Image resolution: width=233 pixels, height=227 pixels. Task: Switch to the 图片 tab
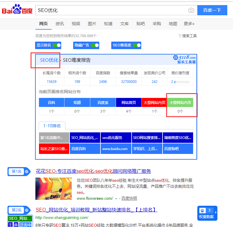[92, 24]
